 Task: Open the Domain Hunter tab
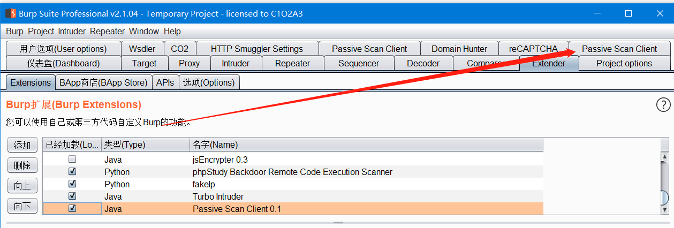pyautogui.click(x=459, y=49)
